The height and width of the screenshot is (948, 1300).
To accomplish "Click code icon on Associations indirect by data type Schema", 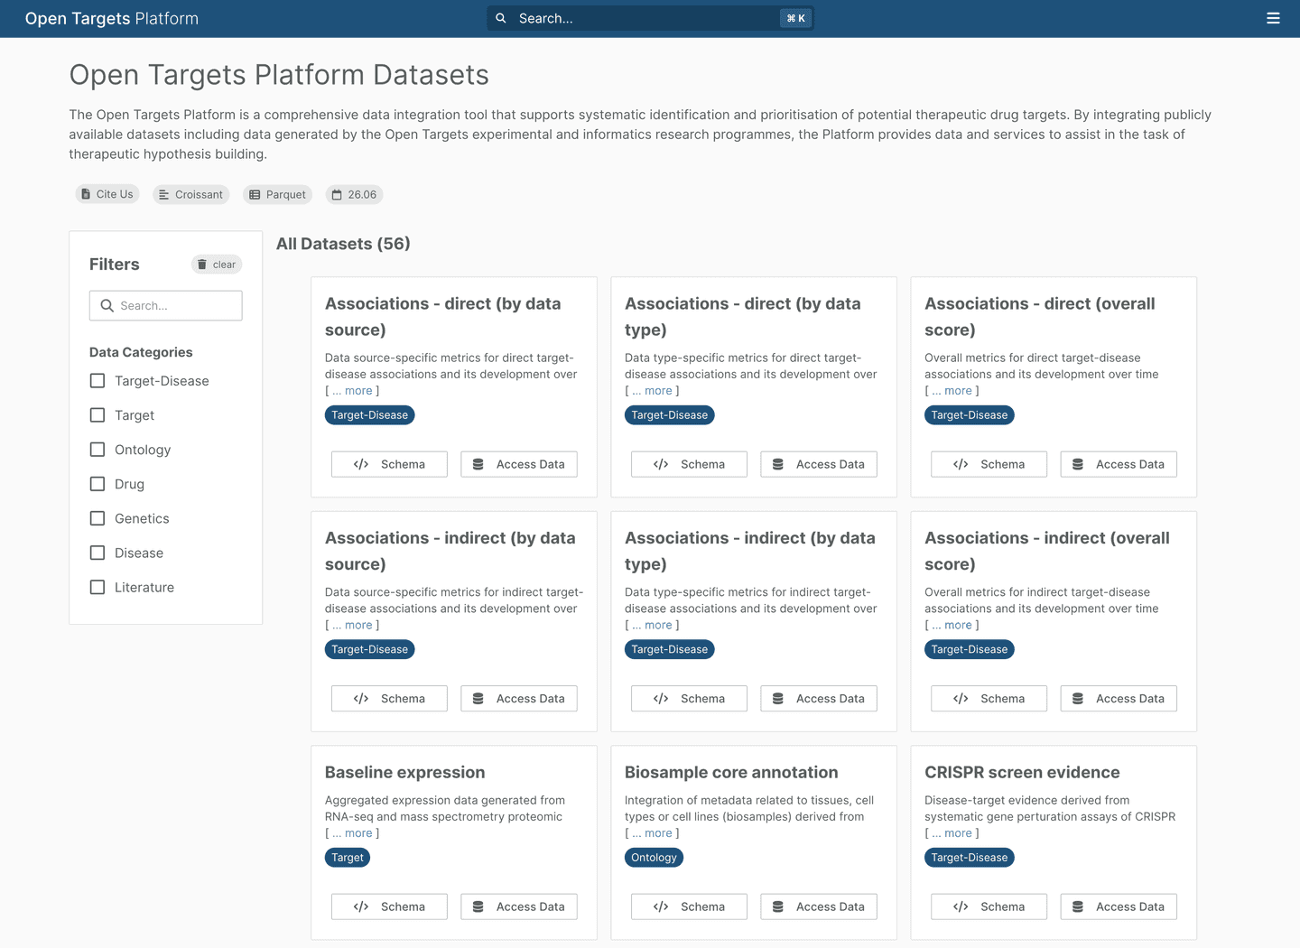I will 661,699.
